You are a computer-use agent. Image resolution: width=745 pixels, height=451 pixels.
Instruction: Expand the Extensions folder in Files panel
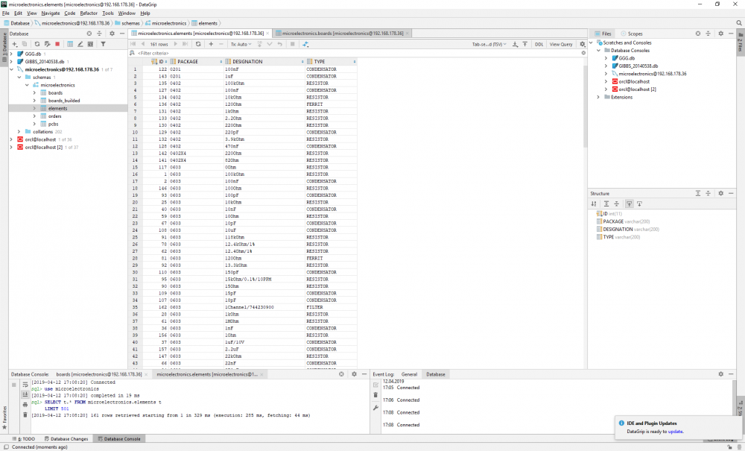click(598, 97)
